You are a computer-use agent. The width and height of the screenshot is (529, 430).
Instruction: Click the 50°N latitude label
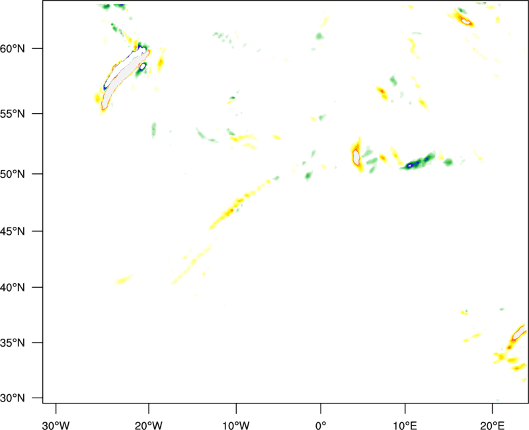(13, 174)
